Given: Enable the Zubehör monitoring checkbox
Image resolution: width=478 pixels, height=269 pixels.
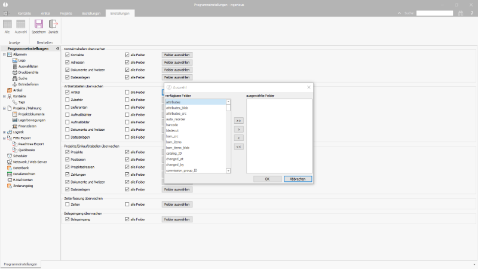Looking at the screenshot, I should point(68,100).
